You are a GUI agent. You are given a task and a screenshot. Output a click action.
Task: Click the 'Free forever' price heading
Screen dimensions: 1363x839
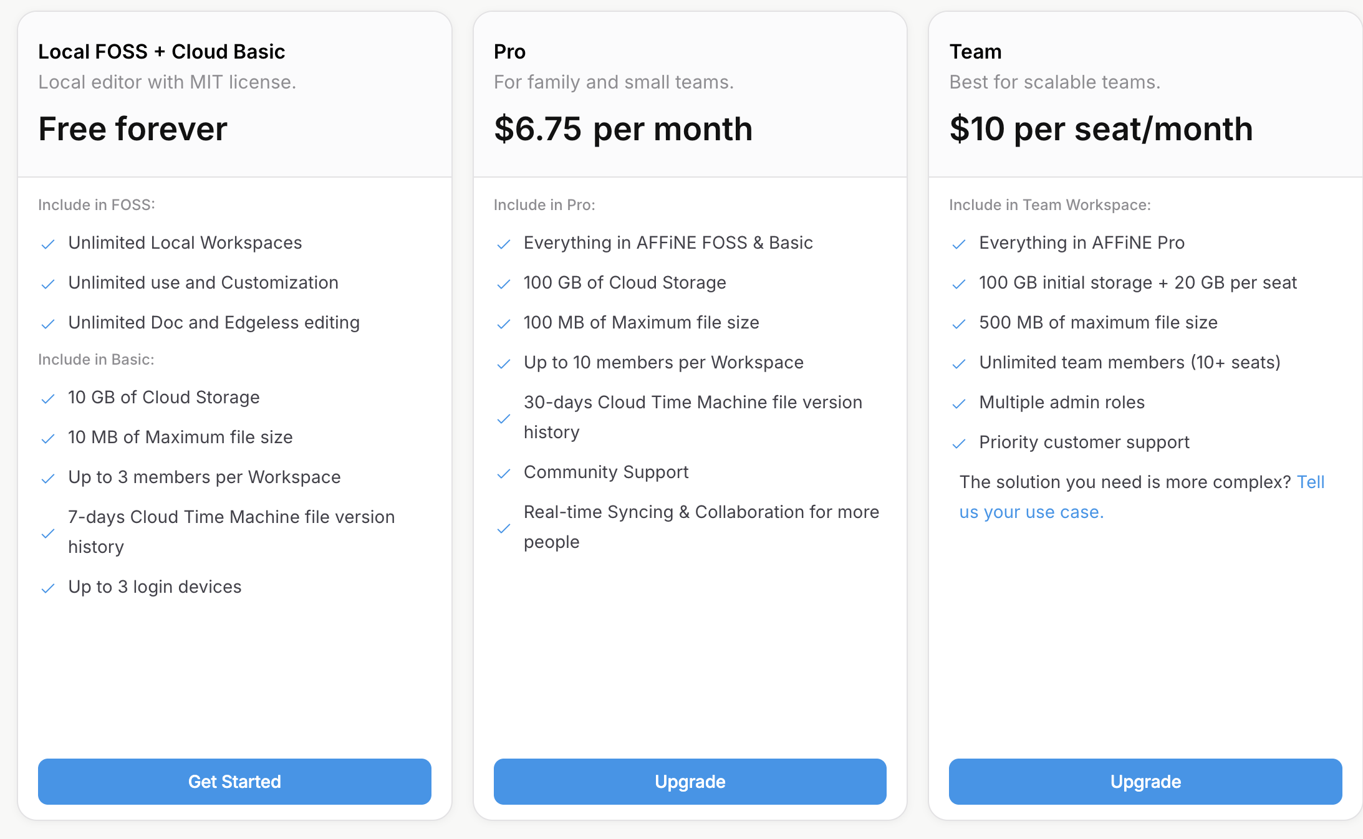pos(133,129)
